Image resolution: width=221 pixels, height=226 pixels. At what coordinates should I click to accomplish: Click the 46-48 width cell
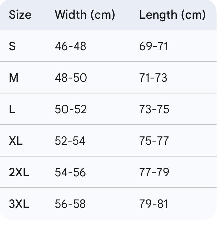71,46
